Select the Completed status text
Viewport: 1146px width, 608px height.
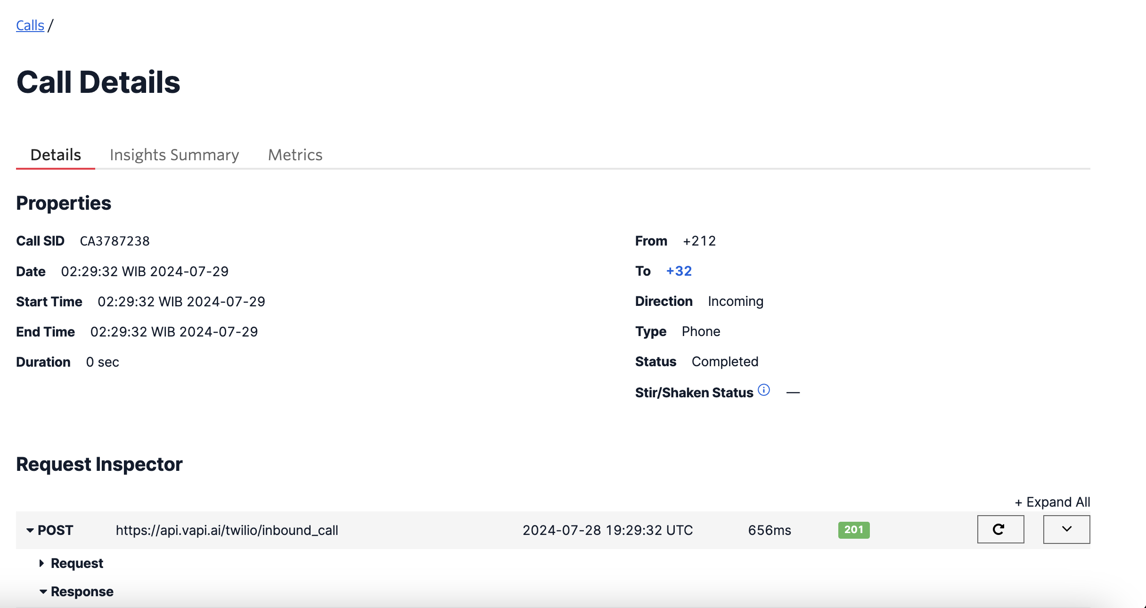coord(725,362)
